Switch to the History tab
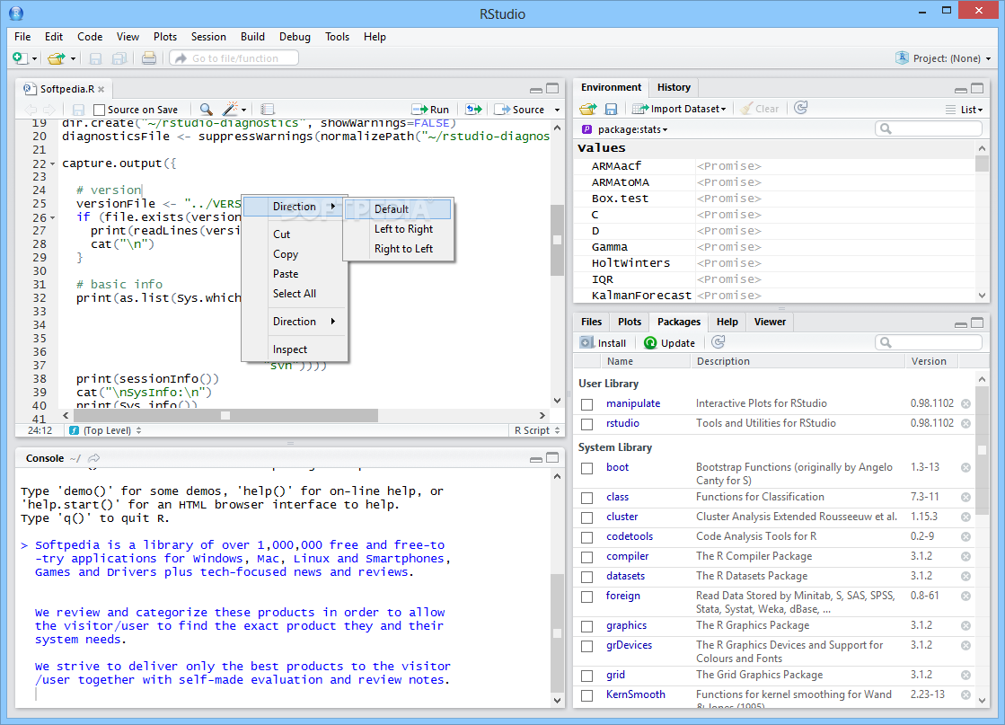The image size is (1005, 725). coord(674,87)
